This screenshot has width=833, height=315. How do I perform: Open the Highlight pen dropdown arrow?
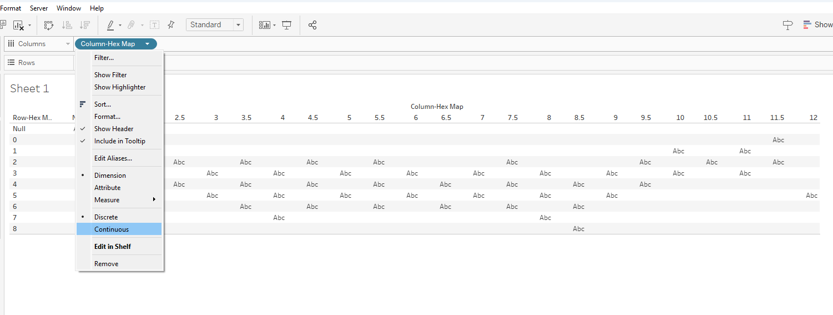[120, 26]
